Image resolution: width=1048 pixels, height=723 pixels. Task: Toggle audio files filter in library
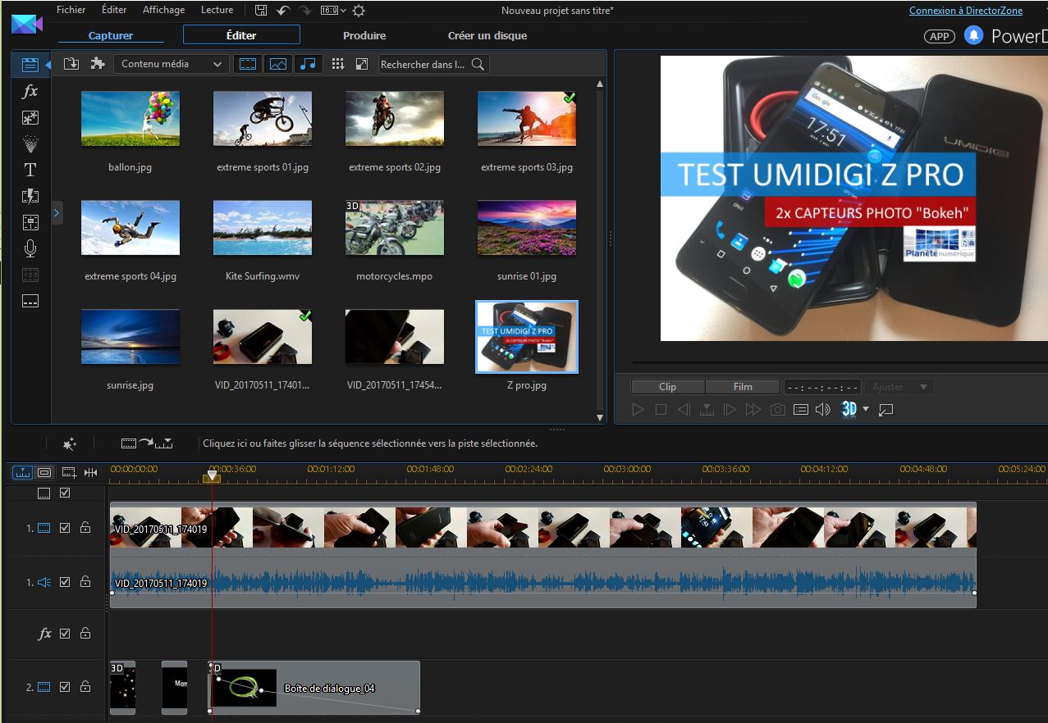click(308, 64)
